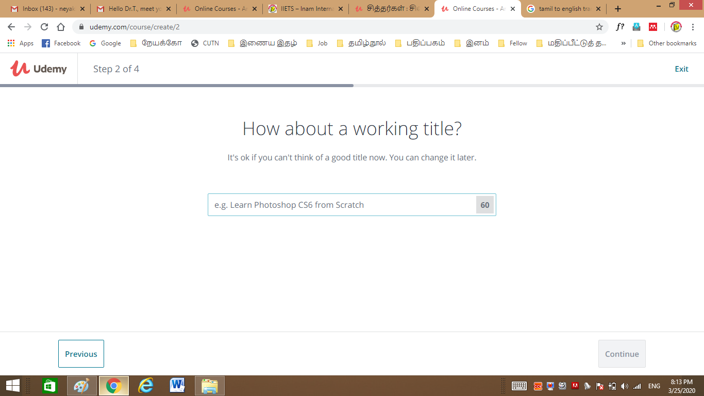Click the Chrome taskbar icon
704x396 pixels.
pos(113,386)
